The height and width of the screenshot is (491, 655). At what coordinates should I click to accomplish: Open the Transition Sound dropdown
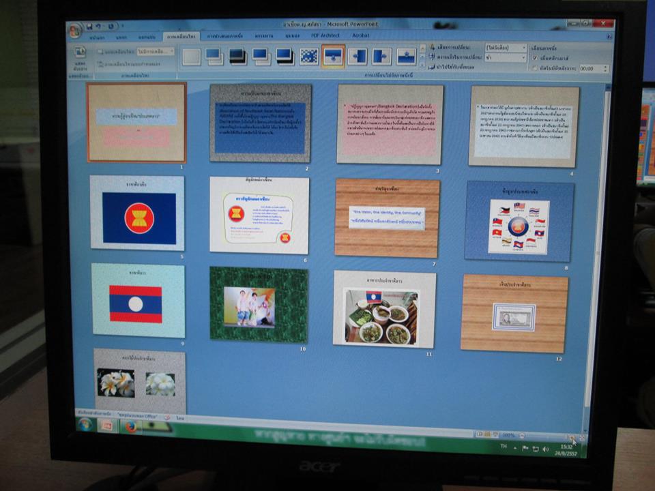pyautogui.click(x=506, y=48)
